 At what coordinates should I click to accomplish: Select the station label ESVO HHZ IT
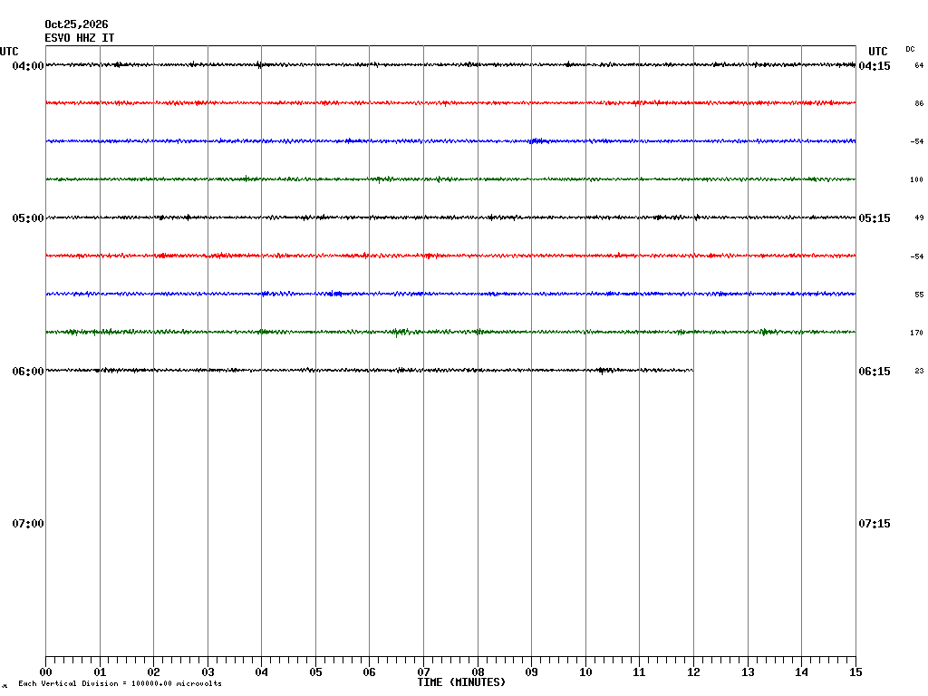click(80, 38)
